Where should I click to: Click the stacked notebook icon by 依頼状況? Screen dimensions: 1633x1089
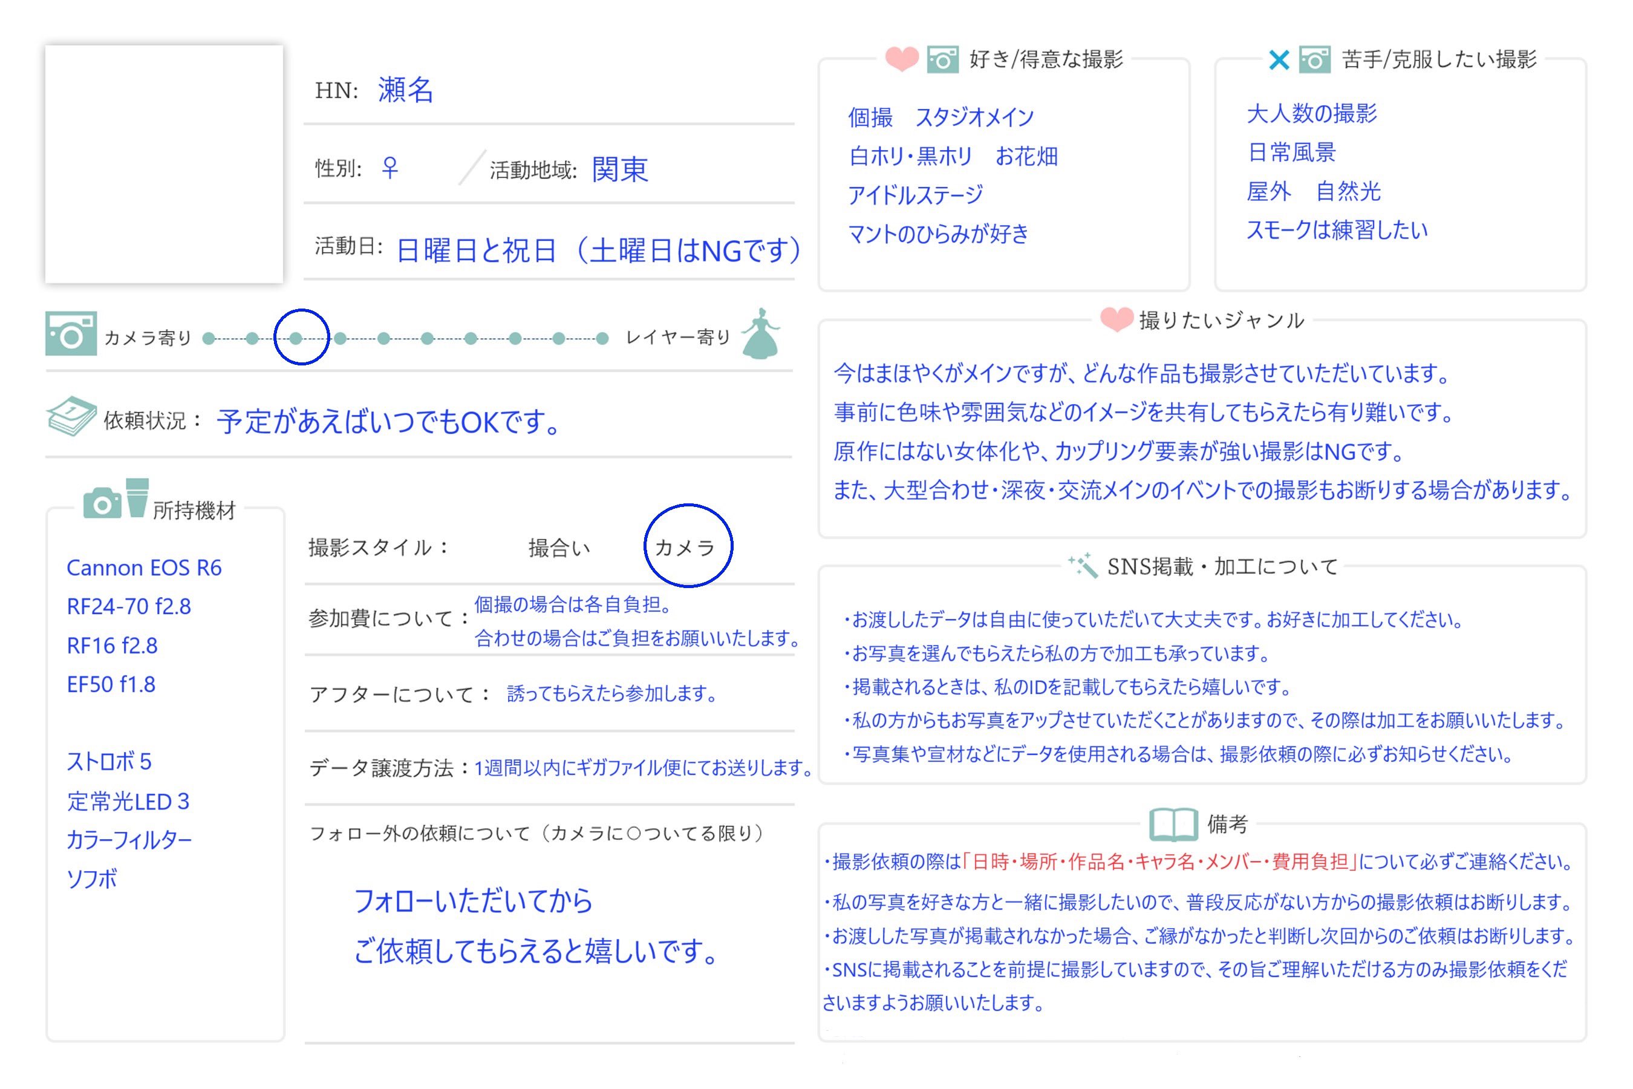[71, 417]
